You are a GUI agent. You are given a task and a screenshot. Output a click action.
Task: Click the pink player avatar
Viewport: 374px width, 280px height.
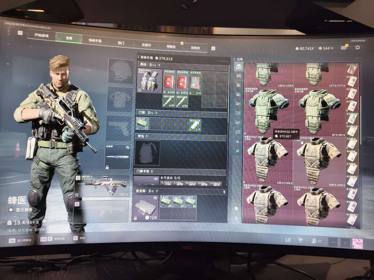click(x=357, y=244)
